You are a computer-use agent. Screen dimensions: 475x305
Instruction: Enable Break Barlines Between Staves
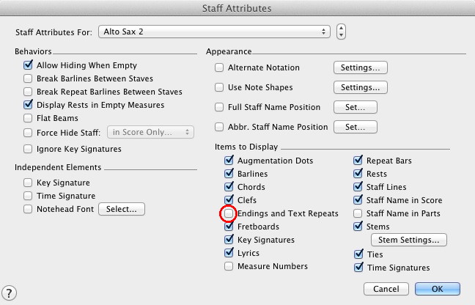tap(28, 78)
